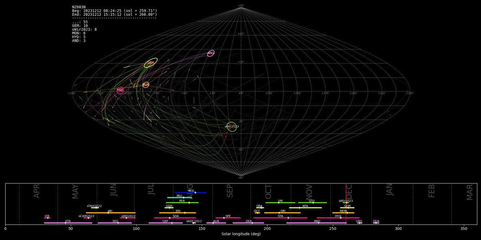
Task: Click the 'oWir2023: 8' count entry
Action: point(85,29)
